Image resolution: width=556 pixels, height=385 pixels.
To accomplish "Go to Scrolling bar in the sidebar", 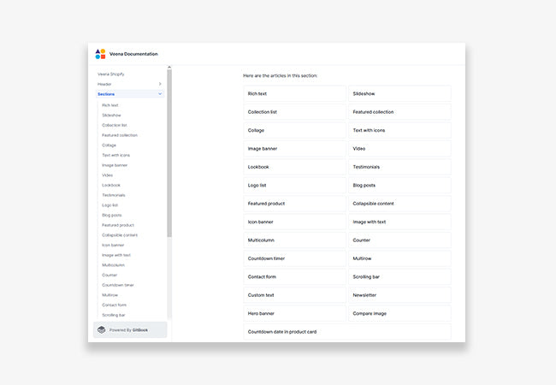I will pos(114,315).
